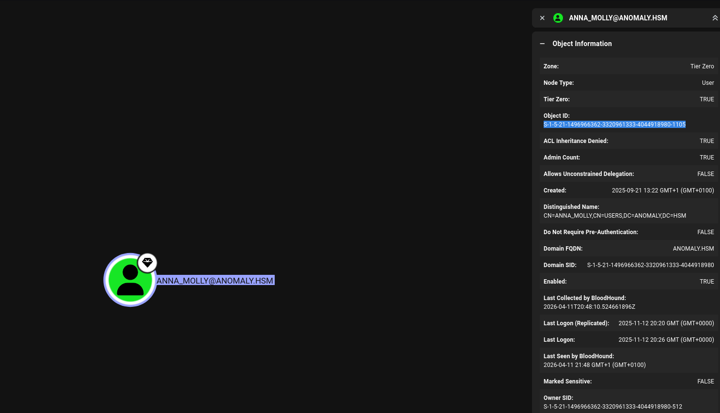Click the Last Logon (Replicated) value
Viewport: 720px width, 413px height.
point(666,323)
